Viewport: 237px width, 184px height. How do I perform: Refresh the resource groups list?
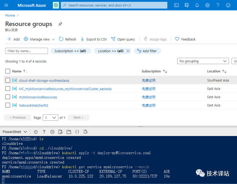68,39
